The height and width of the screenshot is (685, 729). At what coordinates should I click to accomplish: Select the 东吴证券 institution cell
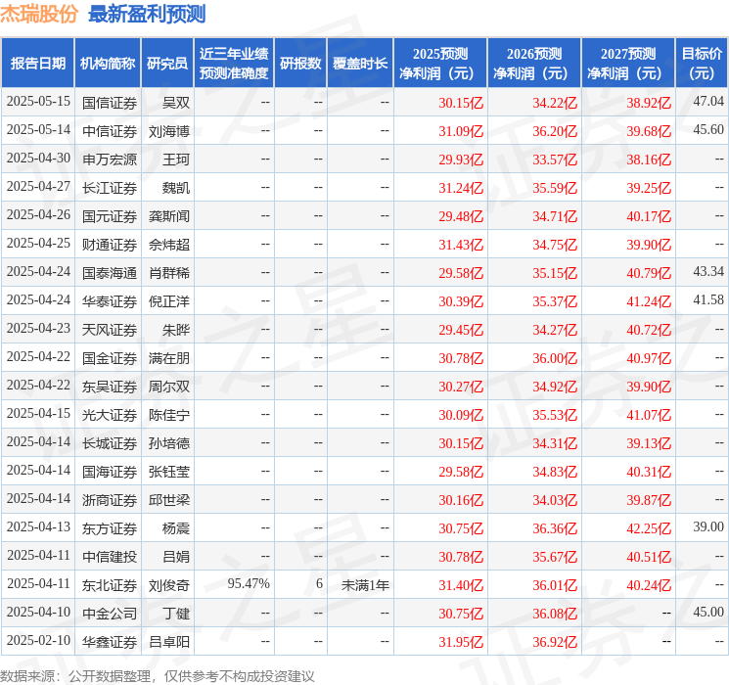click(110, 387)
